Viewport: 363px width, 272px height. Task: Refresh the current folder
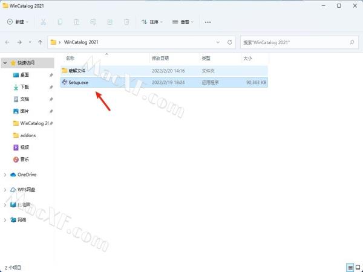pos(229,42)
